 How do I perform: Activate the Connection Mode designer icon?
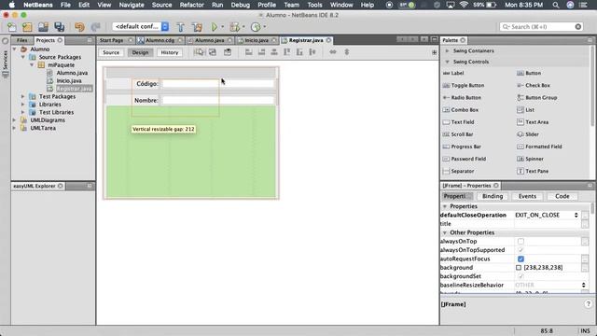point(213,52)
